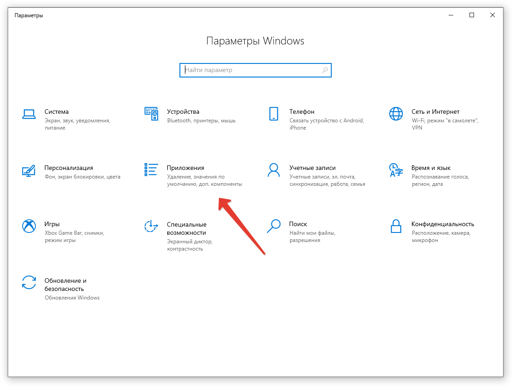Click the Время и язык icon
513x387 pixels.
(396, 170)
